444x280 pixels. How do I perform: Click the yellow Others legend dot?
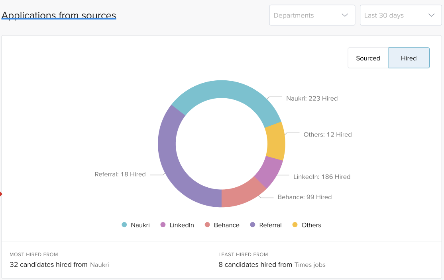(295, 225)
